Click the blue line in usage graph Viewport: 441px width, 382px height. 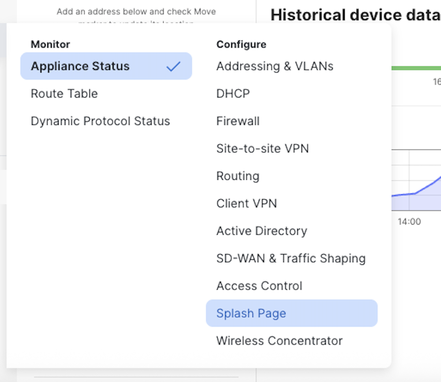(422, 189)
